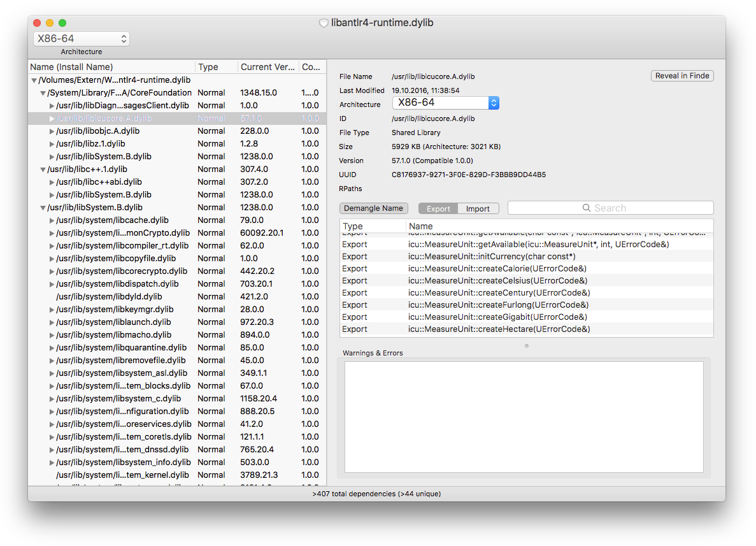756x546 pixels.
Task: Click the symbol table Type header
Action: tap(373, 226)
